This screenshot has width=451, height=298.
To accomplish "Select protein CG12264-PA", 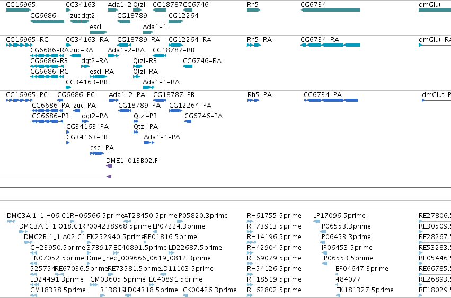I will 190,106.
